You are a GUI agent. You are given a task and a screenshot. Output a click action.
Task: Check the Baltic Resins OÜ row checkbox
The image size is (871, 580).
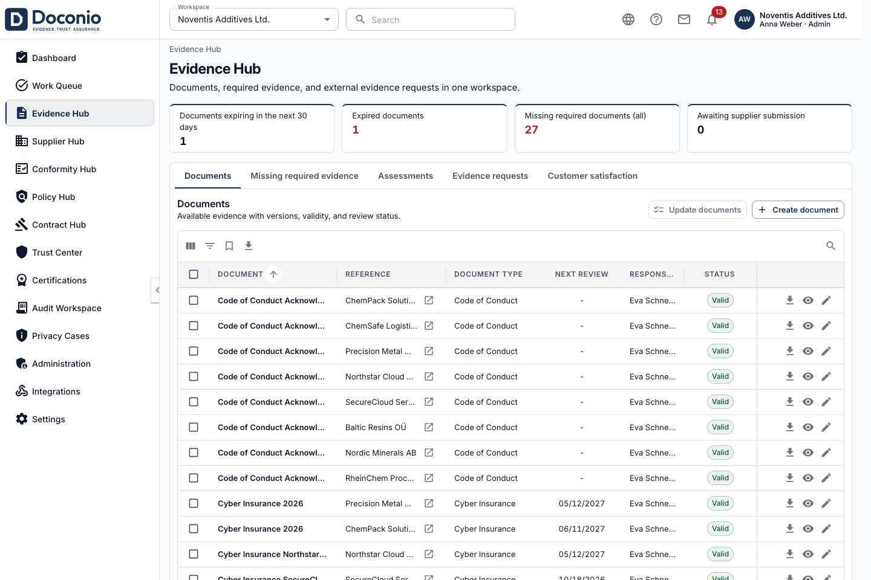[x=194, y=427]
